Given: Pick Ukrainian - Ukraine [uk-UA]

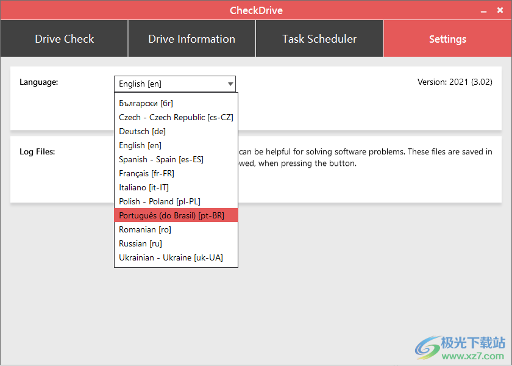Looking at the screenshot, I should tap(176, 258).
